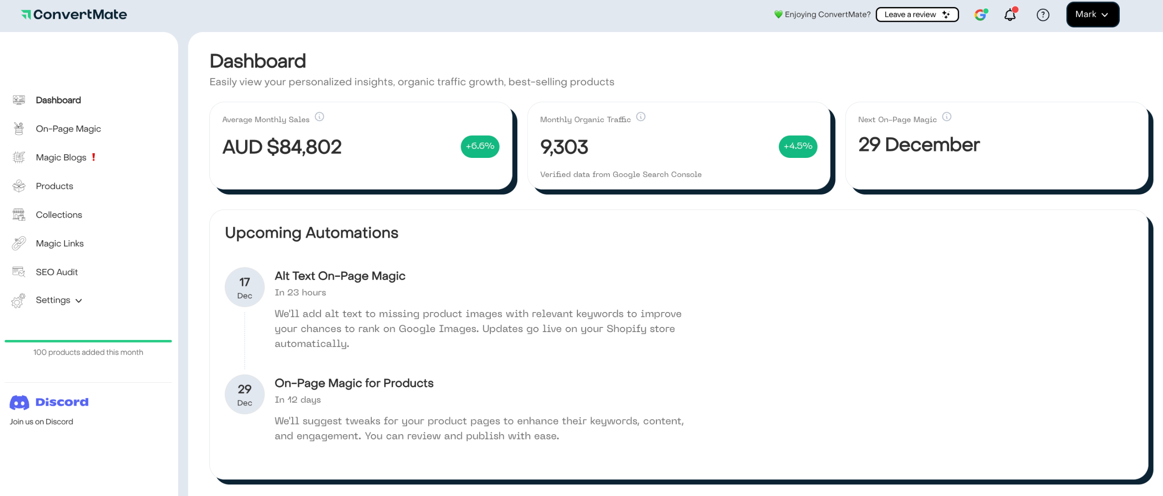Open the Average Monthly Sales info tooltip
Image resolution: width=1163 pixels, height=496 pixels.
pos(320,117)
